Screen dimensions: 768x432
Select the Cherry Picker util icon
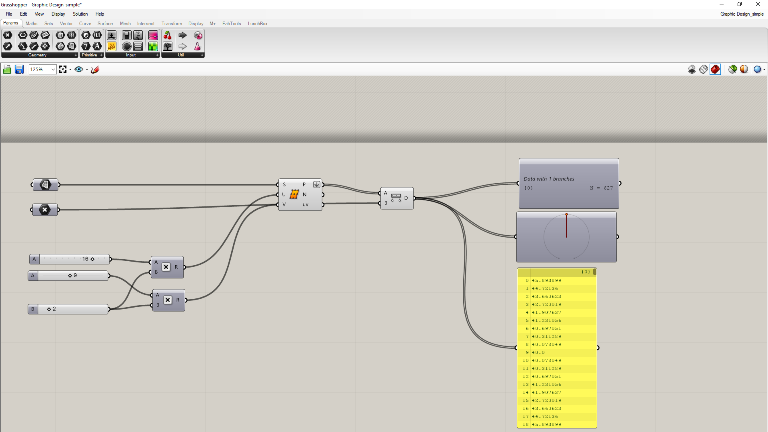(168, 35)
